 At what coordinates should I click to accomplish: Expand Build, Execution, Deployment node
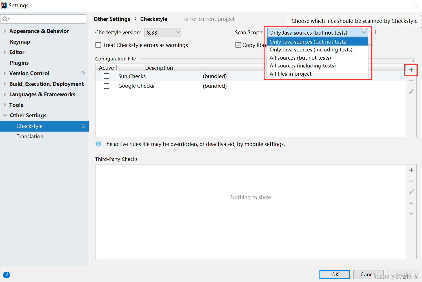[x=5, y=84]
